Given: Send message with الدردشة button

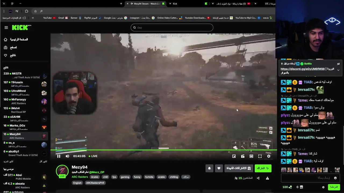Looking at the screenshot, I should (334, 187).
